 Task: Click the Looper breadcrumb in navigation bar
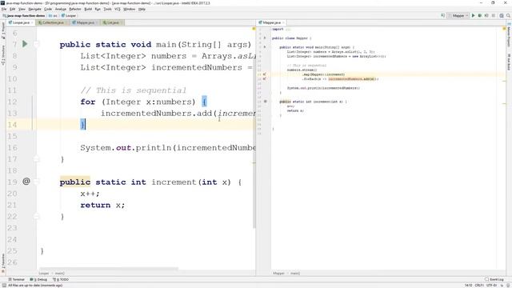coord(69,15)
